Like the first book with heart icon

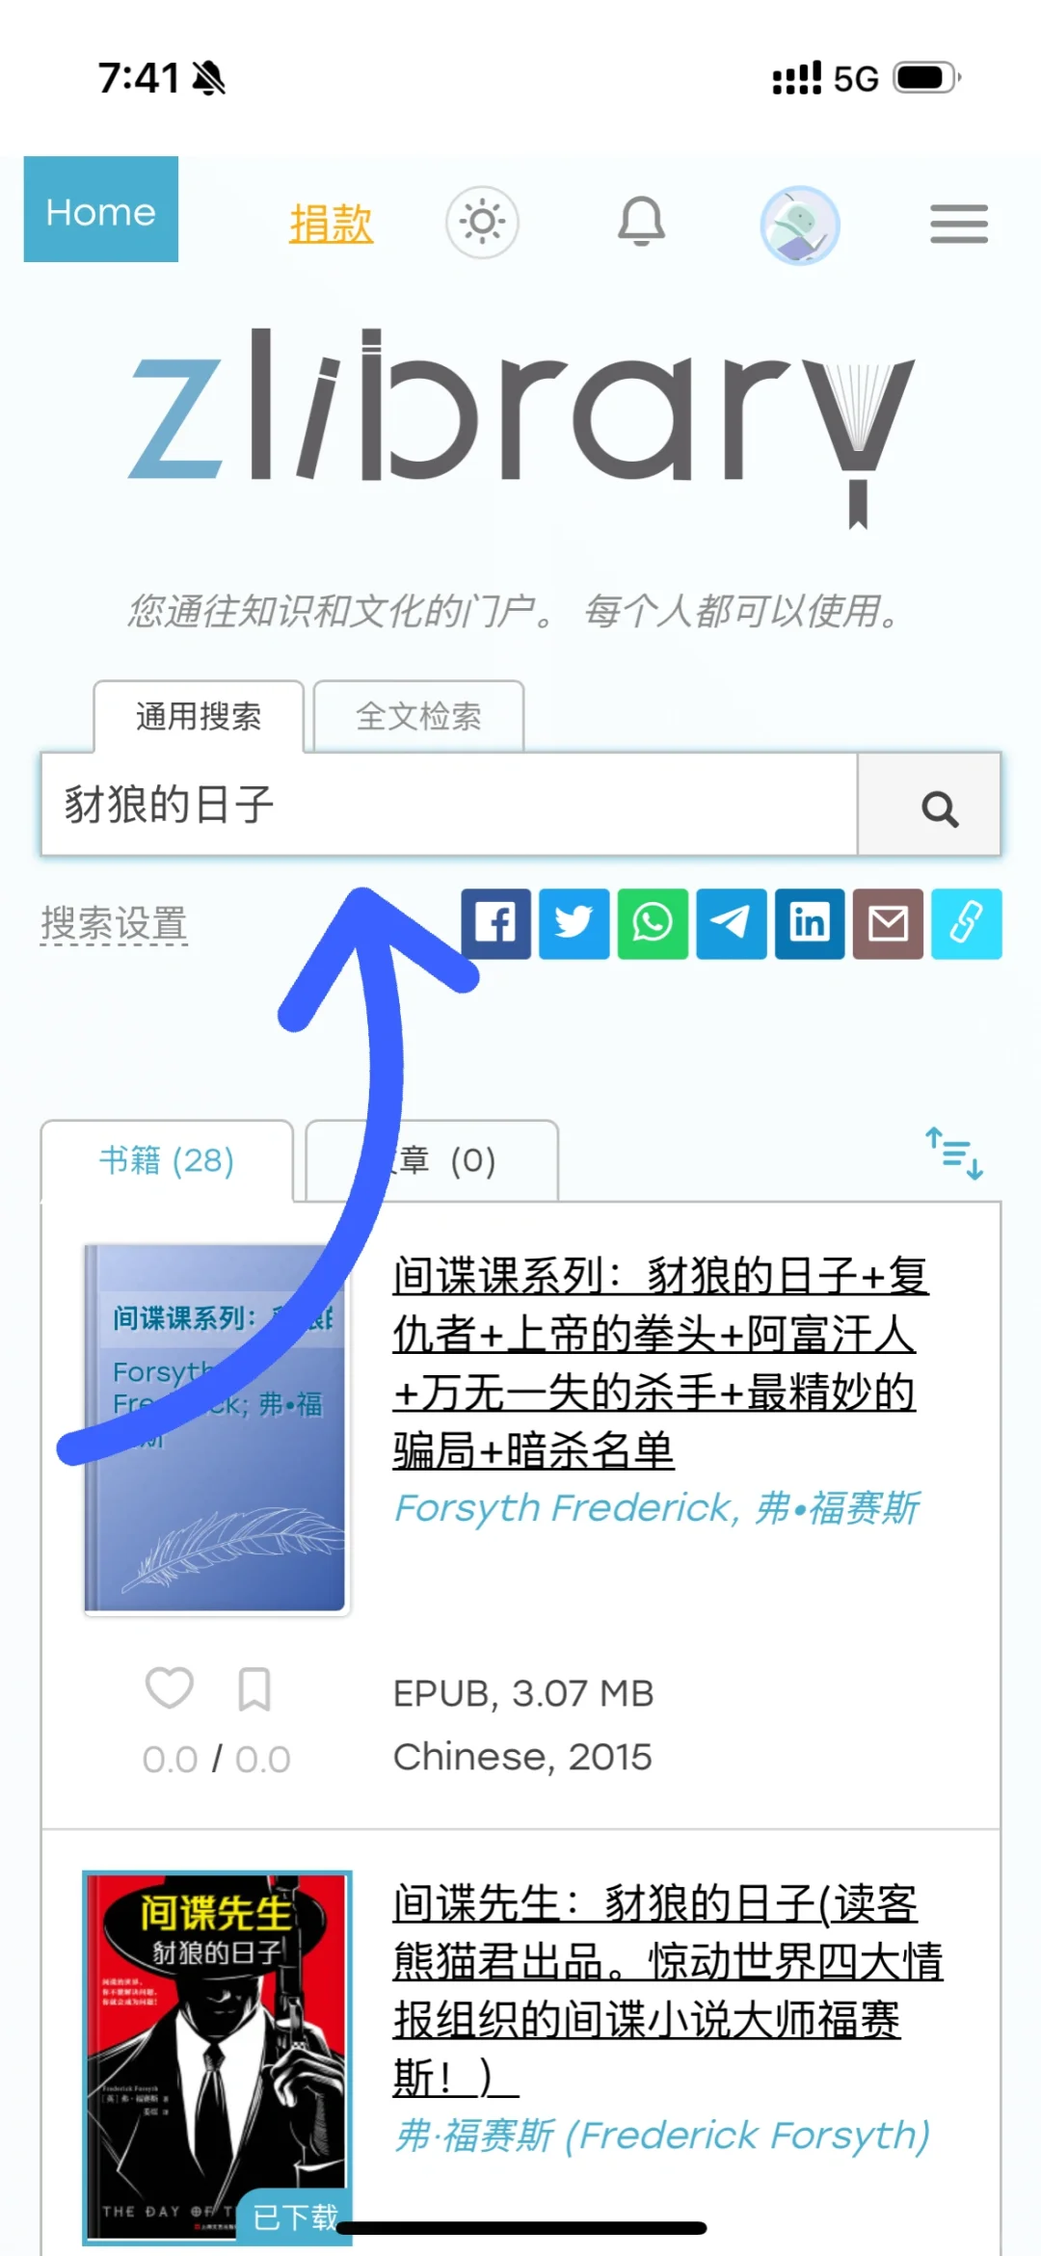170,1688
